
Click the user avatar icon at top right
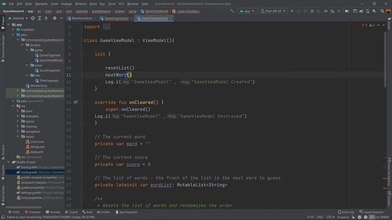click(388, 11)
